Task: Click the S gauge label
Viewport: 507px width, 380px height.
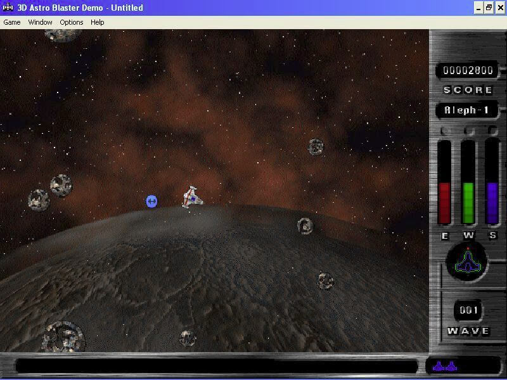Action: 493,235
